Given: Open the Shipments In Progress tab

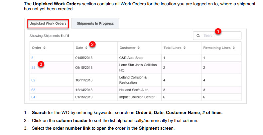Looking at the screenshot, I should [95, 24].
